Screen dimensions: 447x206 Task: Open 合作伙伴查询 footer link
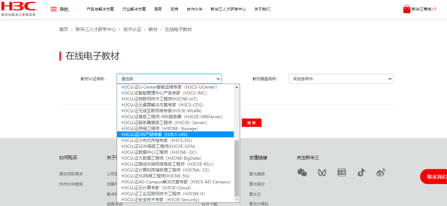71,184
